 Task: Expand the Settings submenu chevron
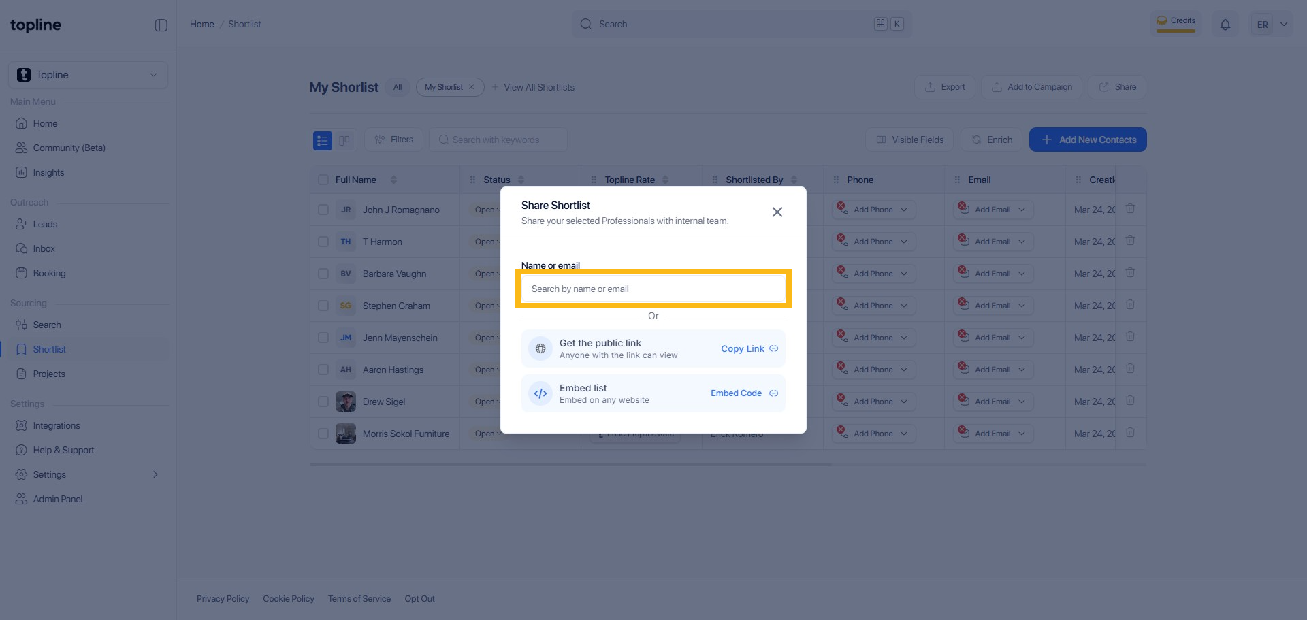pos(155,475)
